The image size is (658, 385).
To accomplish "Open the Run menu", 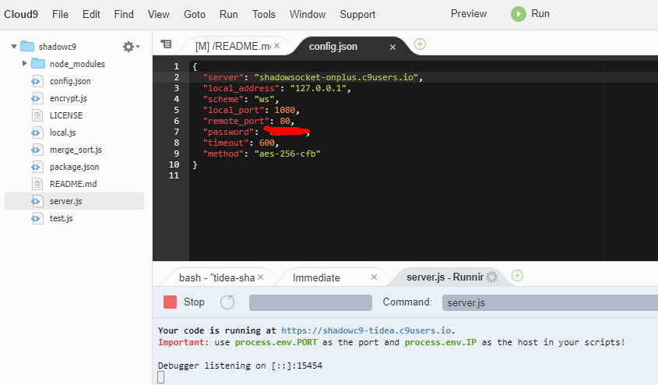I will click(x=228, y=14).
